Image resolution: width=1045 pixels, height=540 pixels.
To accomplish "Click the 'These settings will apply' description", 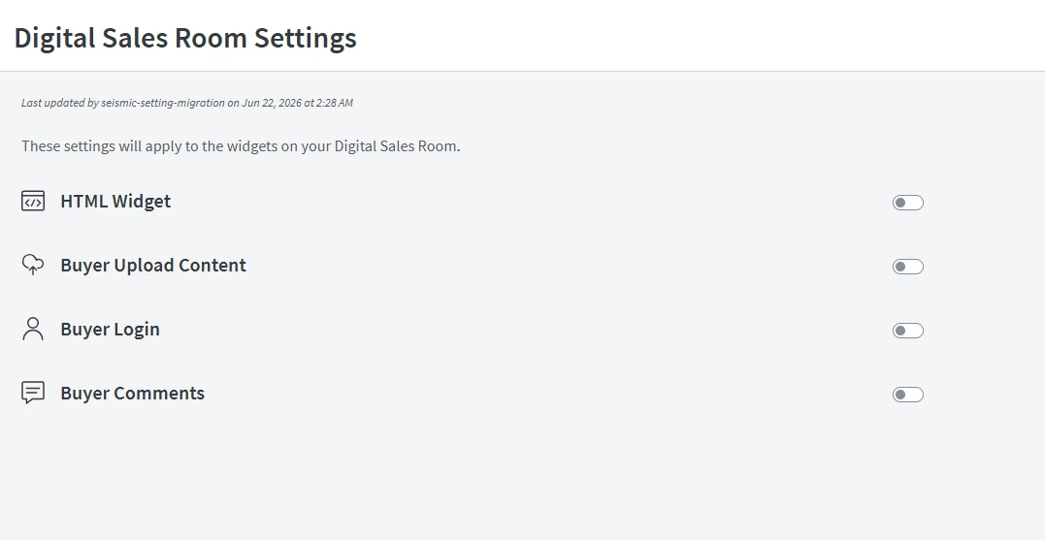I will pos(241,145).
